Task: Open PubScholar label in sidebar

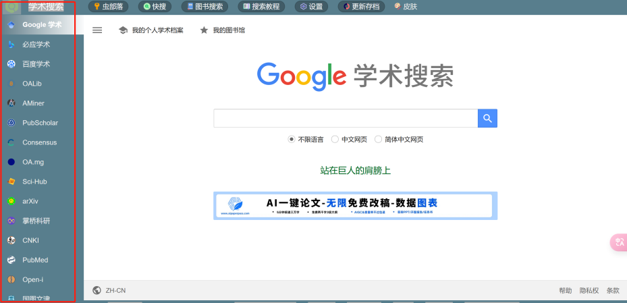Action: (x=40, y=123)
